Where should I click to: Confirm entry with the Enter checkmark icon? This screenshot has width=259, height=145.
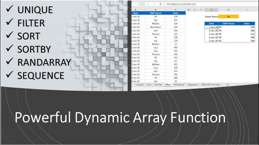[154, 4]
